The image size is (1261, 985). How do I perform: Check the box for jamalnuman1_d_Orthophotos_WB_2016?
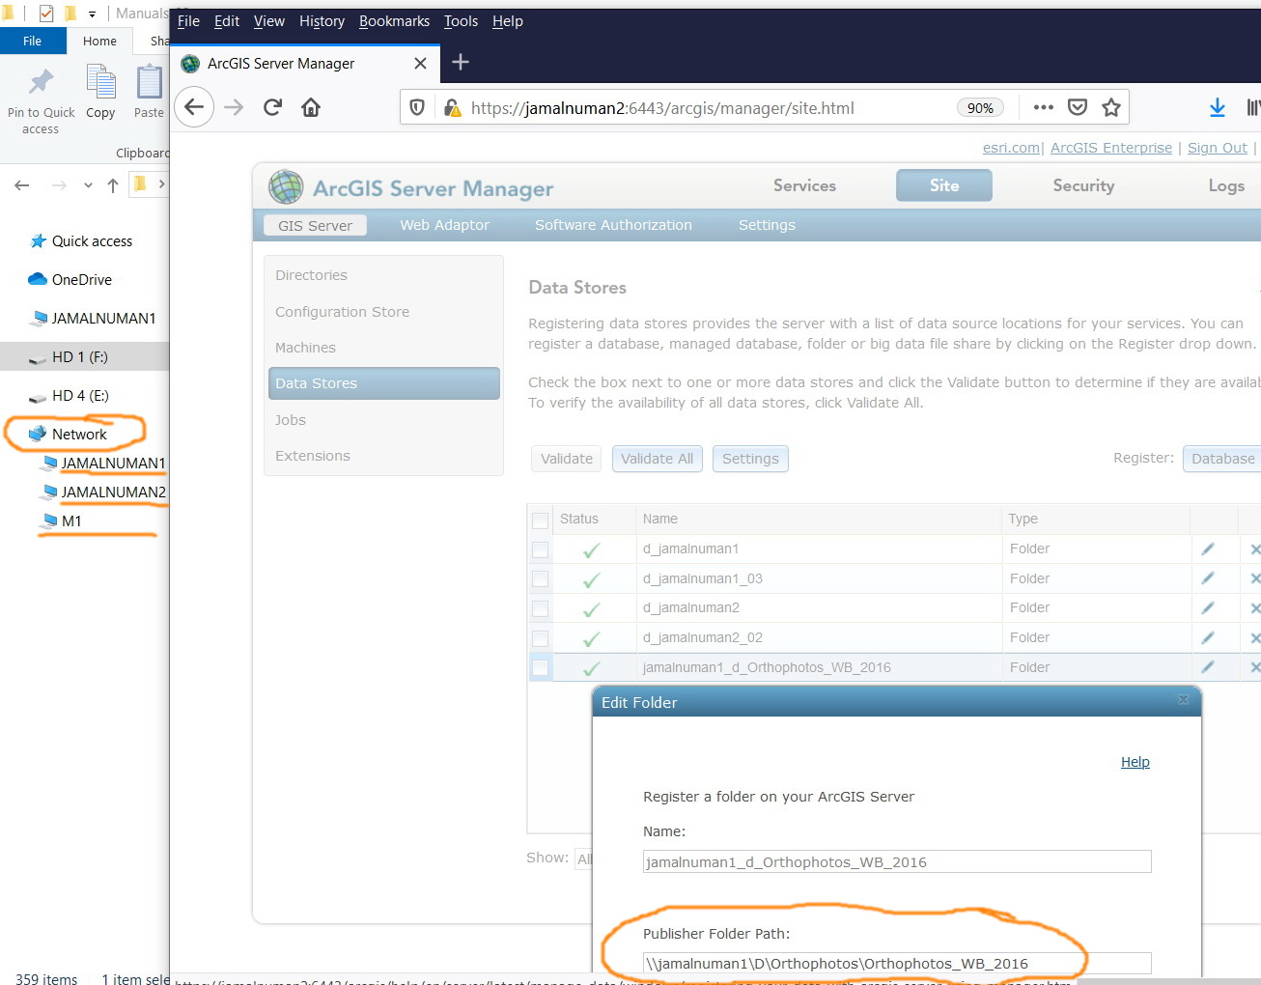click(x=540, y=667)
